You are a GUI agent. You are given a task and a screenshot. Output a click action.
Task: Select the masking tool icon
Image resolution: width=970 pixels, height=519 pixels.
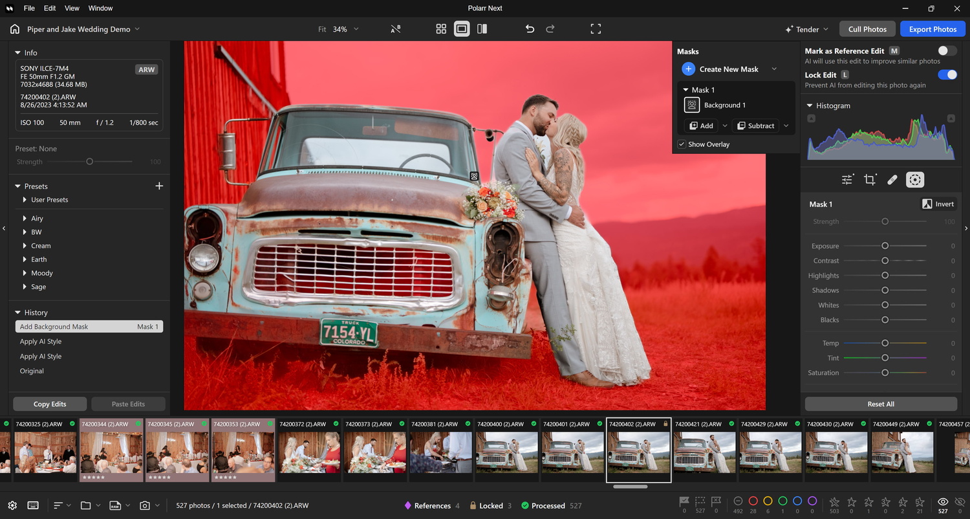point(915,180)
